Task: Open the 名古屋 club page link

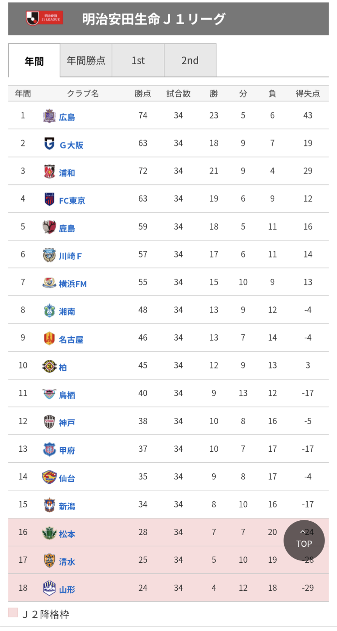Action: click(71, 340)
